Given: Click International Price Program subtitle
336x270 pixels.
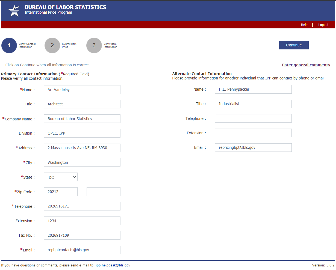Looking at the screenshot, I should click(48, 12).
